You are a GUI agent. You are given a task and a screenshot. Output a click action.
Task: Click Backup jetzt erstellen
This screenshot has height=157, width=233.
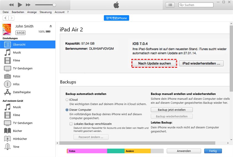coord(172,110)
